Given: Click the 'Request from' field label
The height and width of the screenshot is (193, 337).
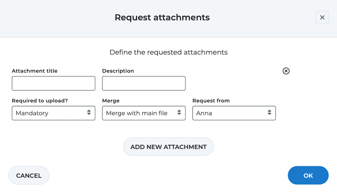Looking at the screenshot, I should tap(211, 101).
